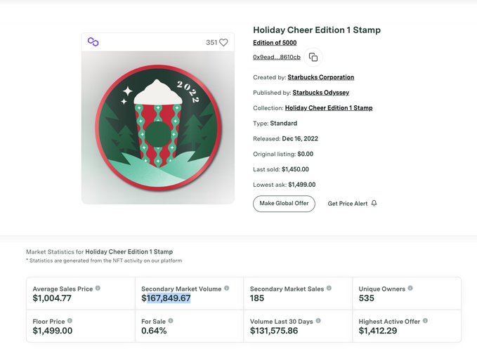Viewport: 477px width, 349px height.
Task: Open the Starbucks Odyssey publisher link
Action: (320, 93)
